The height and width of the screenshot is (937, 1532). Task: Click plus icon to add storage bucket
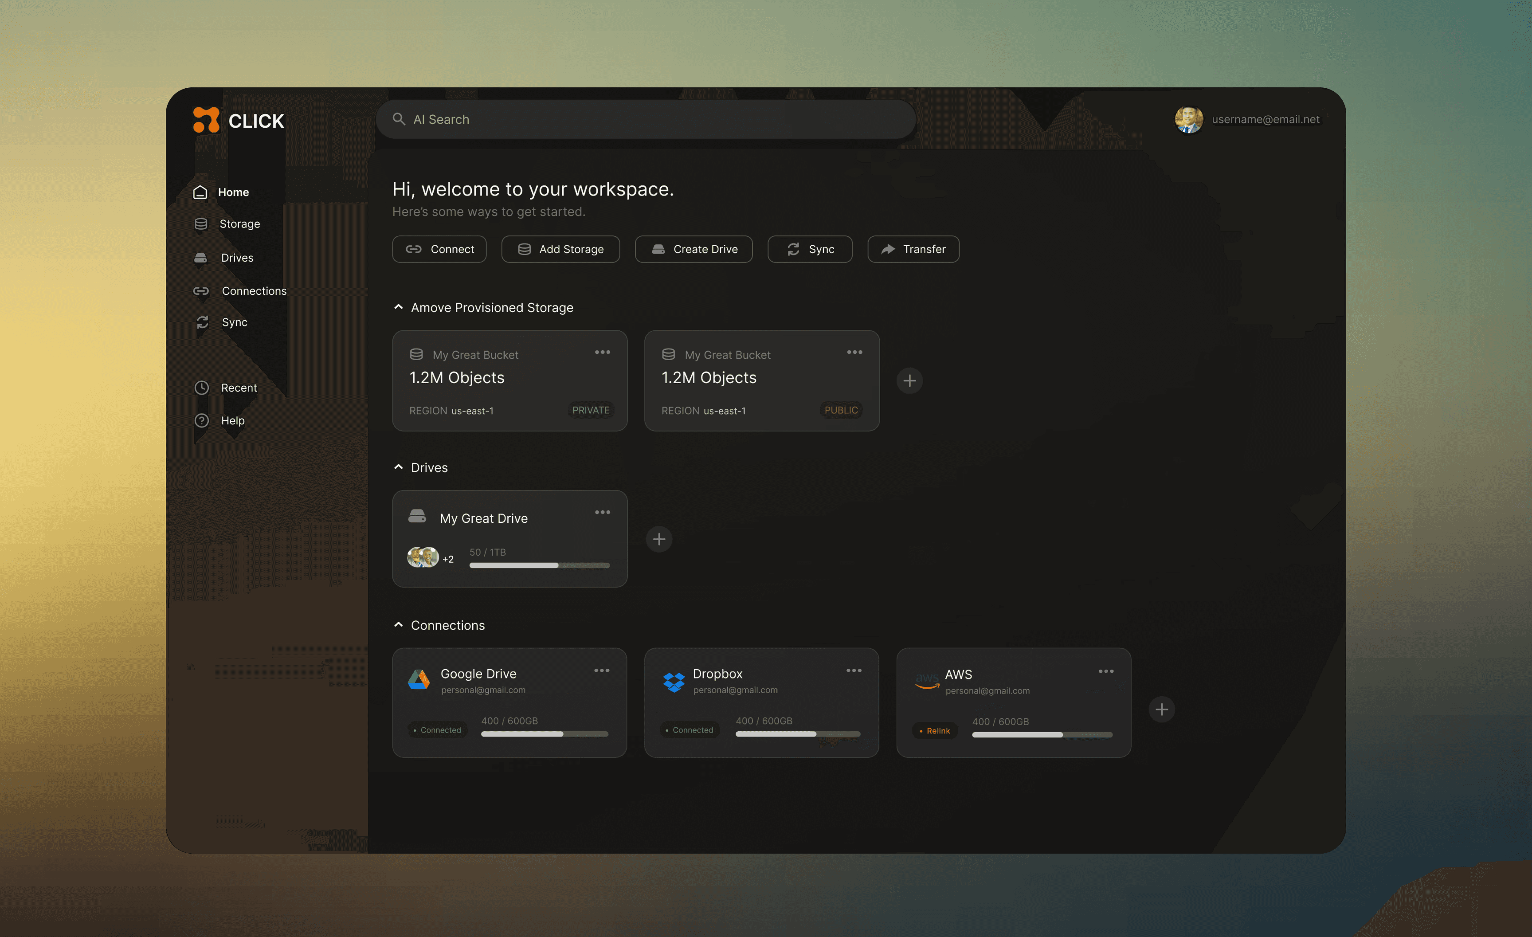click(909, 380)
